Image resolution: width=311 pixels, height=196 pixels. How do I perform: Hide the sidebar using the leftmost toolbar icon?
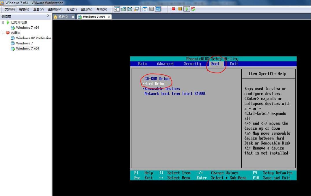117,9
